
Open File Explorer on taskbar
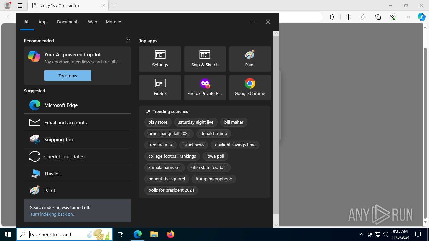154,234
